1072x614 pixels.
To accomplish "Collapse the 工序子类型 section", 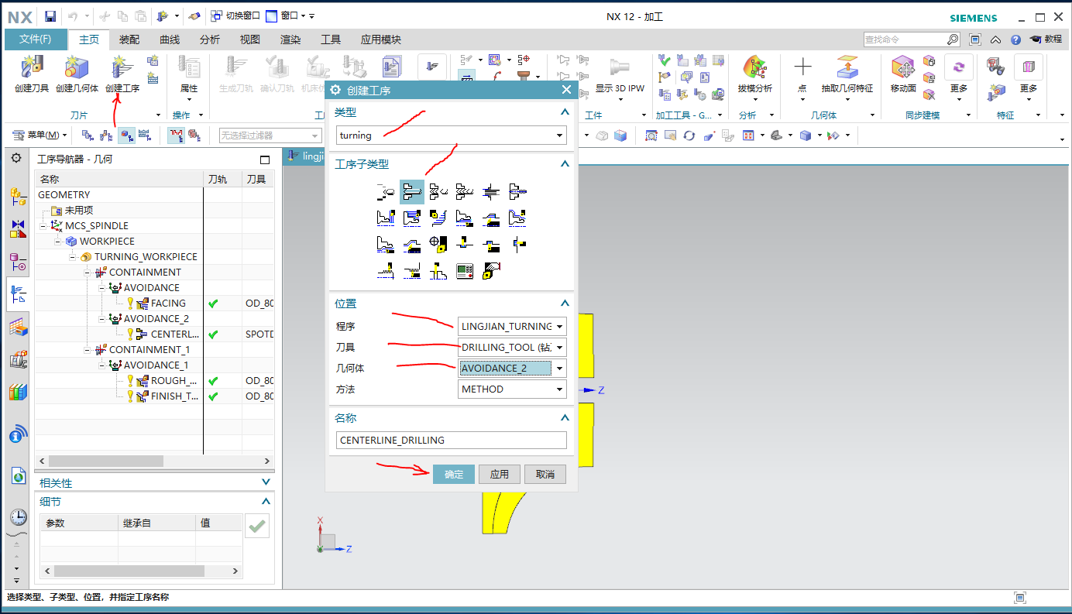I will click(x=565, y=164).
